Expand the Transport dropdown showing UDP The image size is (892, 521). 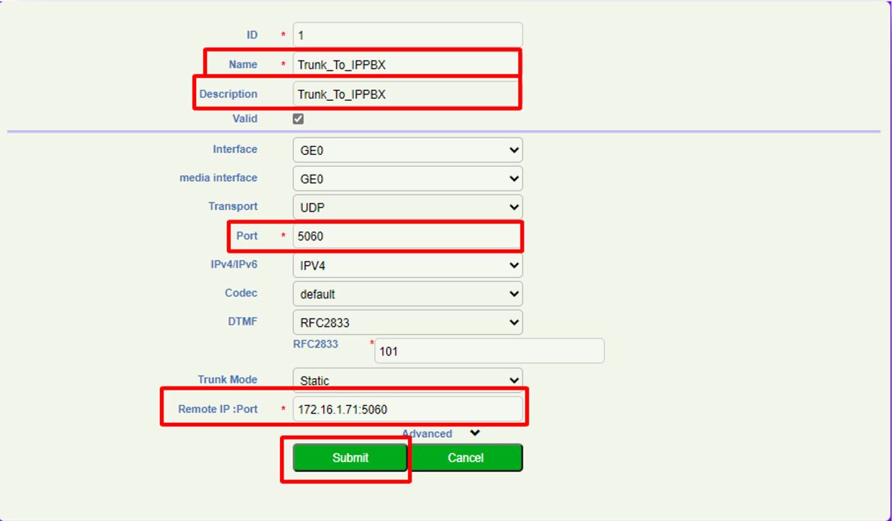coord(407,208)
